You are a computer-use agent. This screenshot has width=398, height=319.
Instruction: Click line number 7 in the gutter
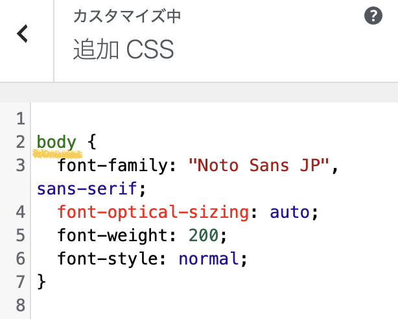tap(19, 282)
